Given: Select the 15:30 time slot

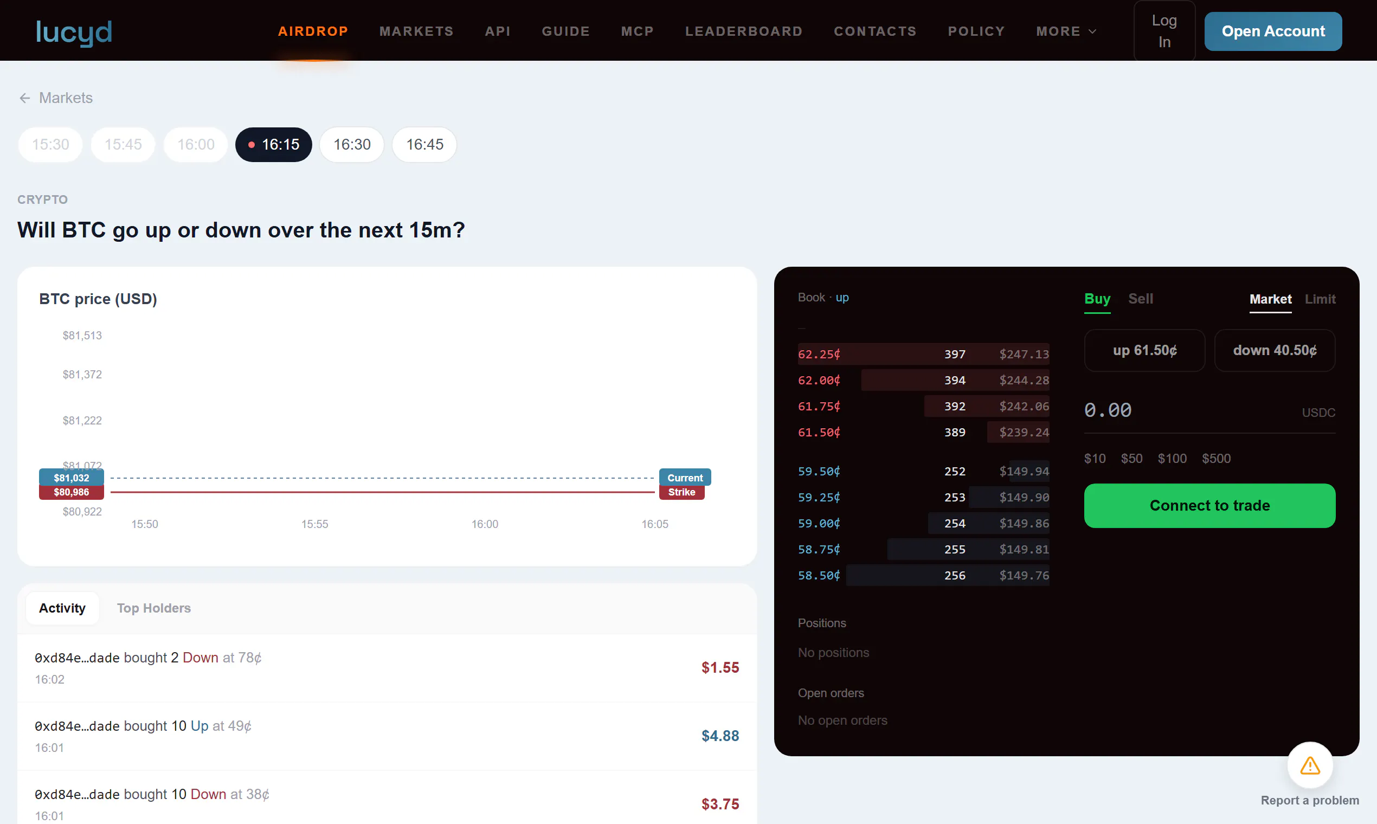Looking at the screenshot, I should (50, 144).
